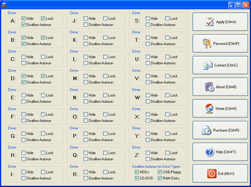
Task: Uncheck Disallow Autorun for drive D:
Action: click(24, 82)
